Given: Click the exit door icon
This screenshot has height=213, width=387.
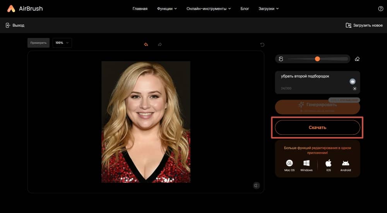Looking at the screenshot, I should [8, 25].
